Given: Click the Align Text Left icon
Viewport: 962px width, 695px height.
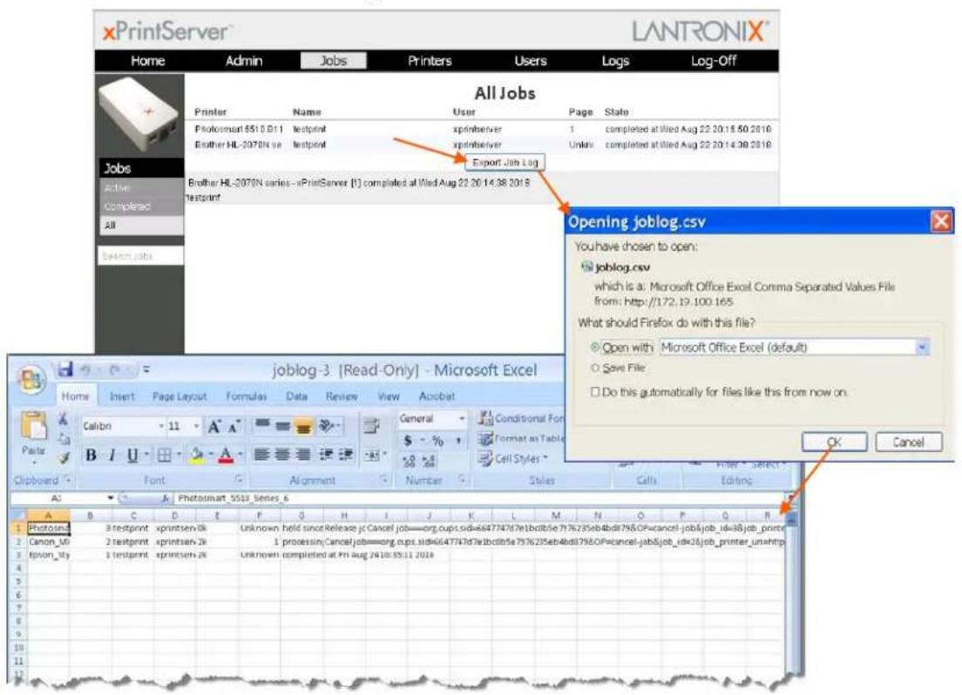Looking at the screenshot, I should (262, 455).
